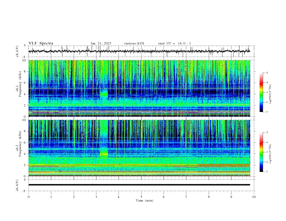Click the '8' kHz tick of ch.2 spectrogram
Image resolution: width=286 pixels, height=221 pixels.
pos(26,131)
